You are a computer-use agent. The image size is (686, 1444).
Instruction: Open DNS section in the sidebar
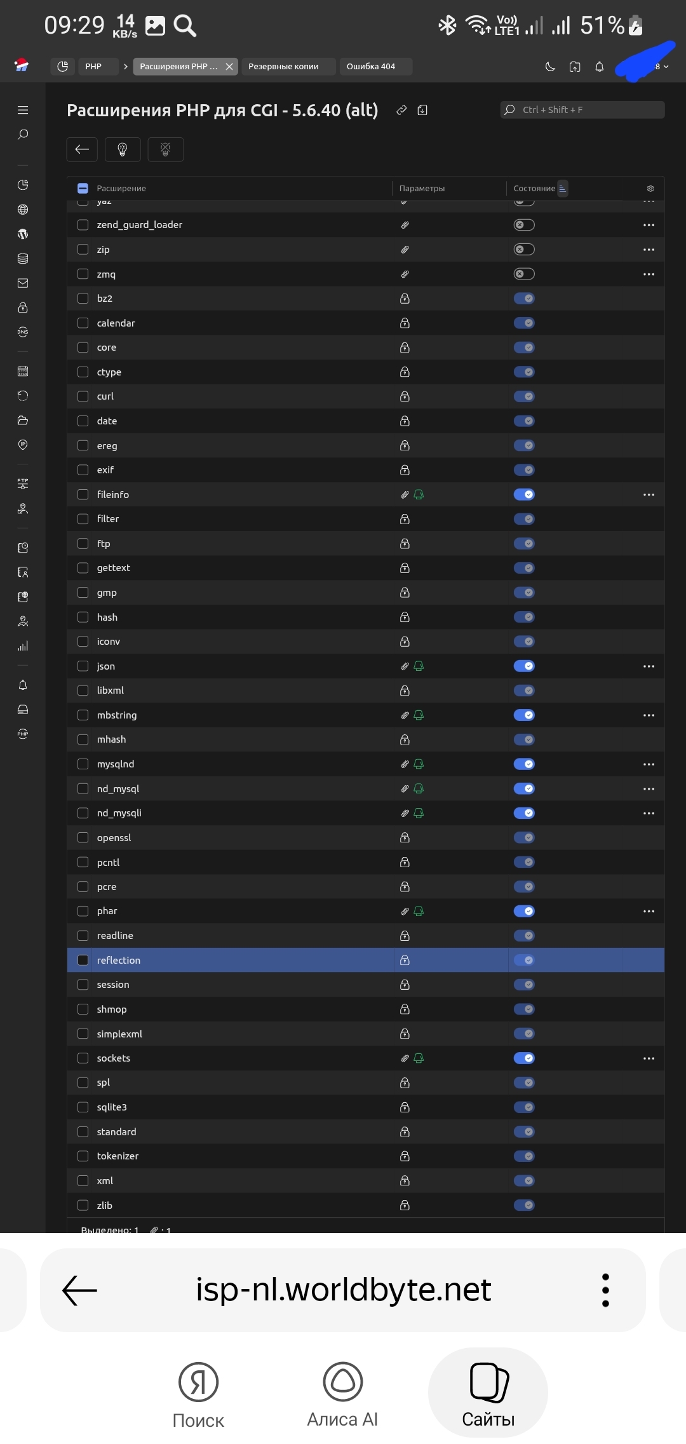click(23, 332)
